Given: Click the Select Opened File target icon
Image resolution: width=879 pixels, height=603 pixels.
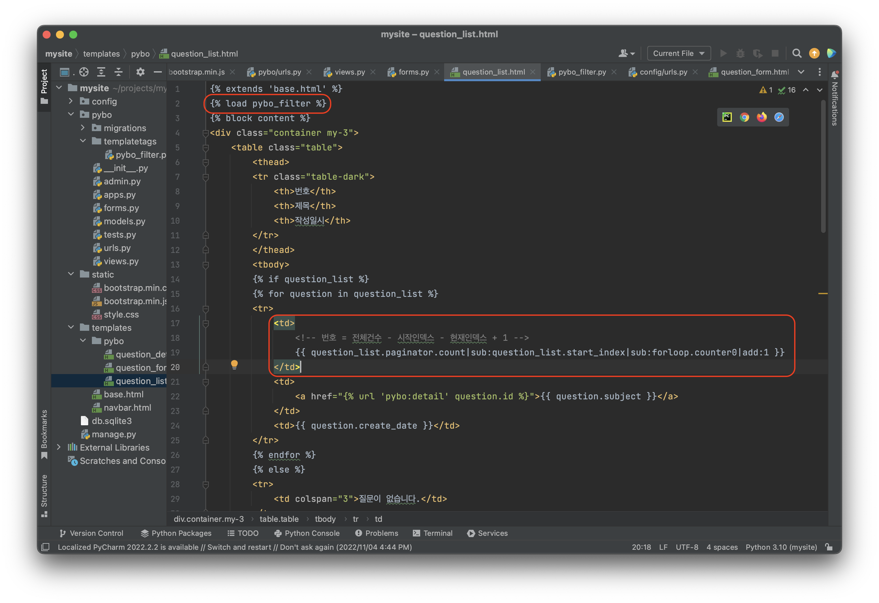Looking at the screenshot, I should [84, 72].
